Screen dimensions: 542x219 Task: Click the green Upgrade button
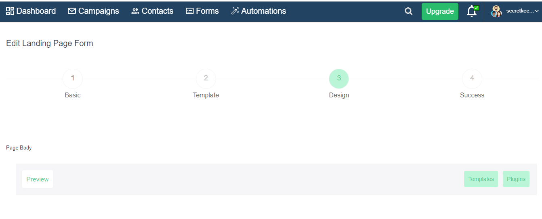click(440, 11)
